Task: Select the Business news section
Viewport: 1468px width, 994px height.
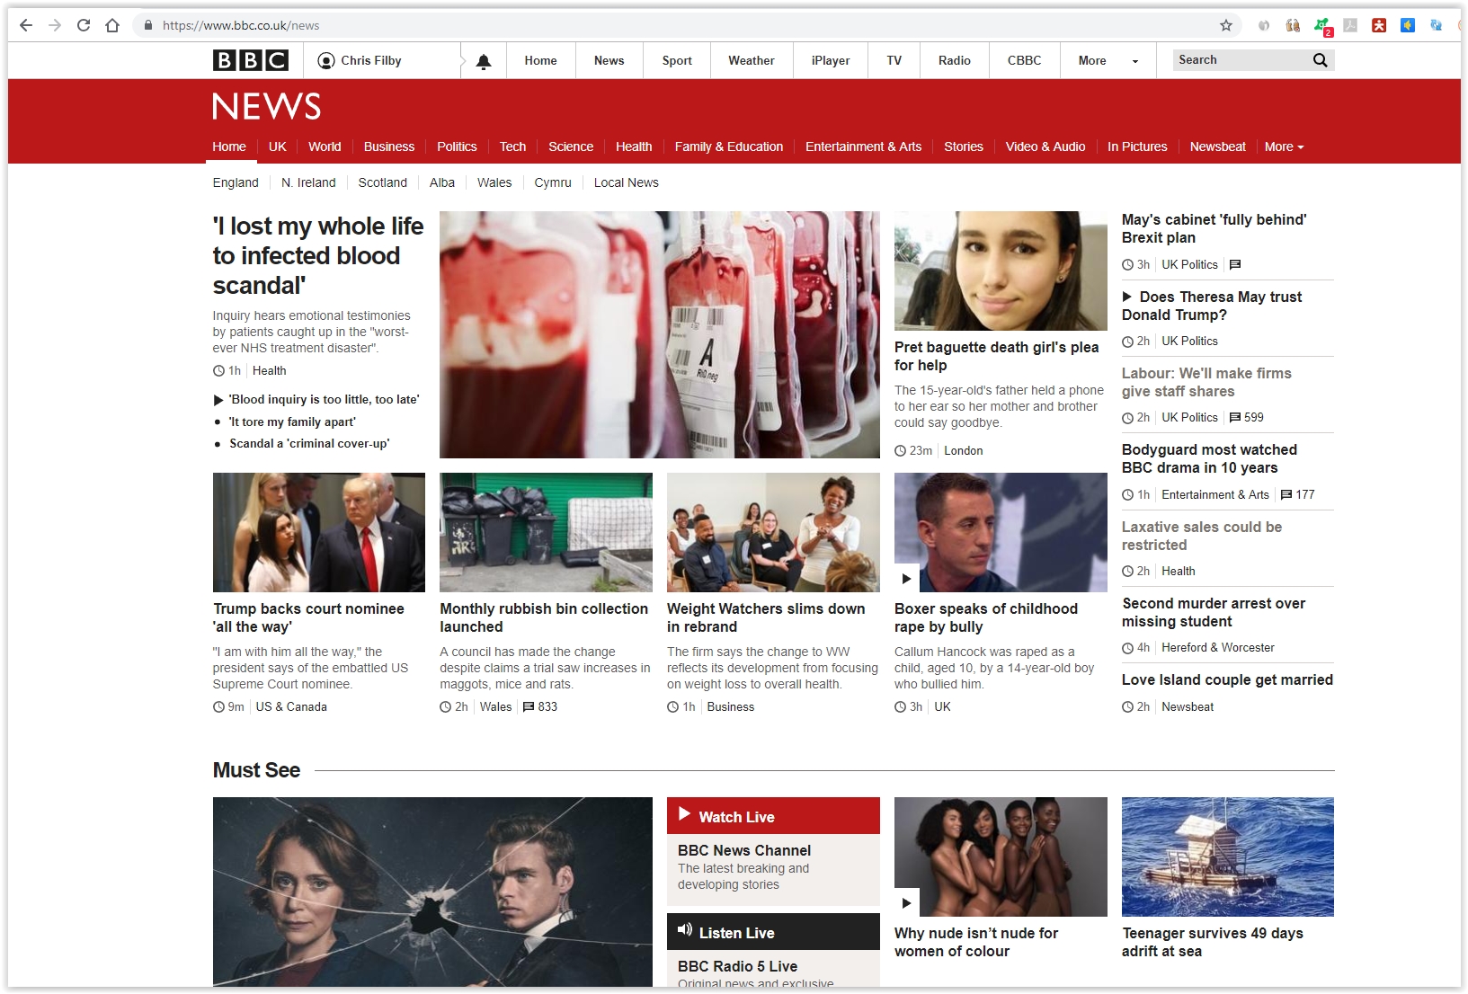Action: point(389,146)
